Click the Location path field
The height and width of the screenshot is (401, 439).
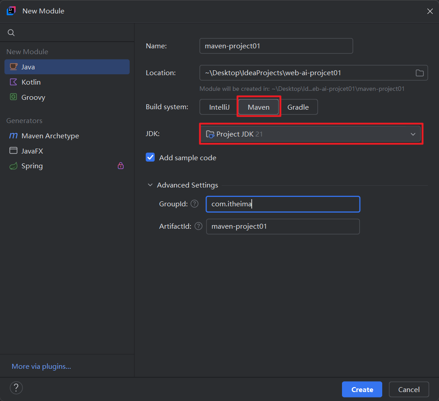pos(313,73)
